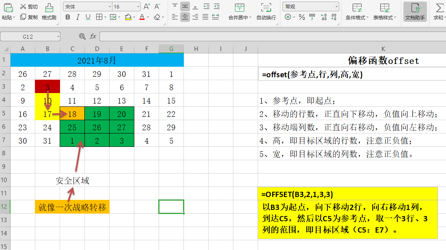Click the merged title cell 2021年8月
This screenshot has width=446, height=250.
pos(97,60)
